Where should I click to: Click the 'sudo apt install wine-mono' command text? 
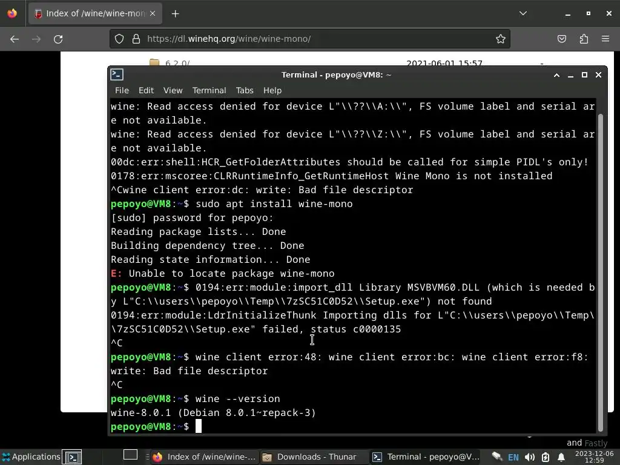coord(274,204)
